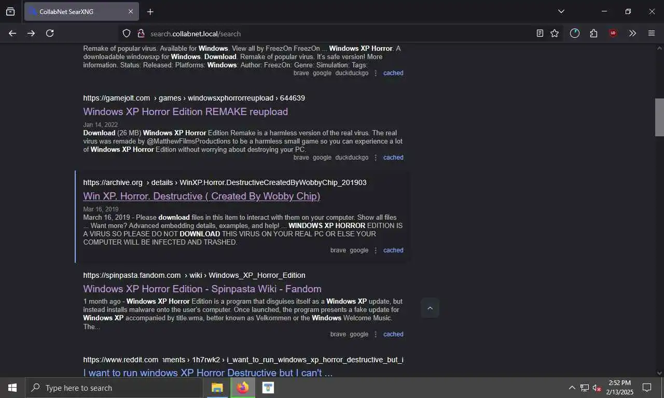The height and width of the screenshot is (398, 664).
Task: Toggle reader view icon
Action: [540, 33]
